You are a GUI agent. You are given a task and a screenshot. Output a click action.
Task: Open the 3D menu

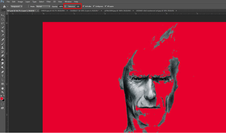(x=54, y=2)
